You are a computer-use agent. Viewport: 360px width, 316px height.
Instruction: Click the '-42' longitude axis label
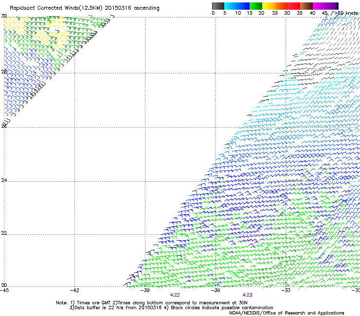pos(74,290)
